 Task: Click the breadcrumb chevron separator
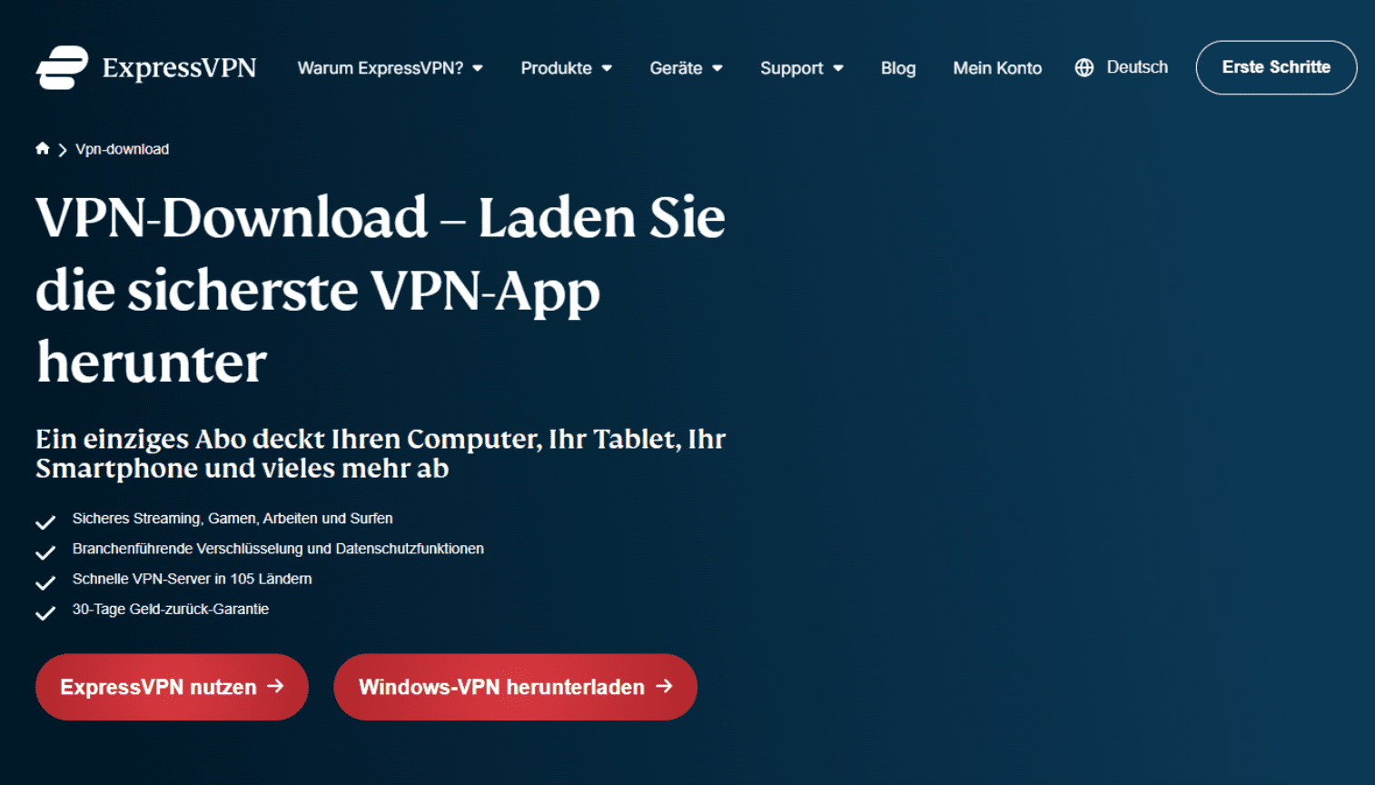[63, 150]
